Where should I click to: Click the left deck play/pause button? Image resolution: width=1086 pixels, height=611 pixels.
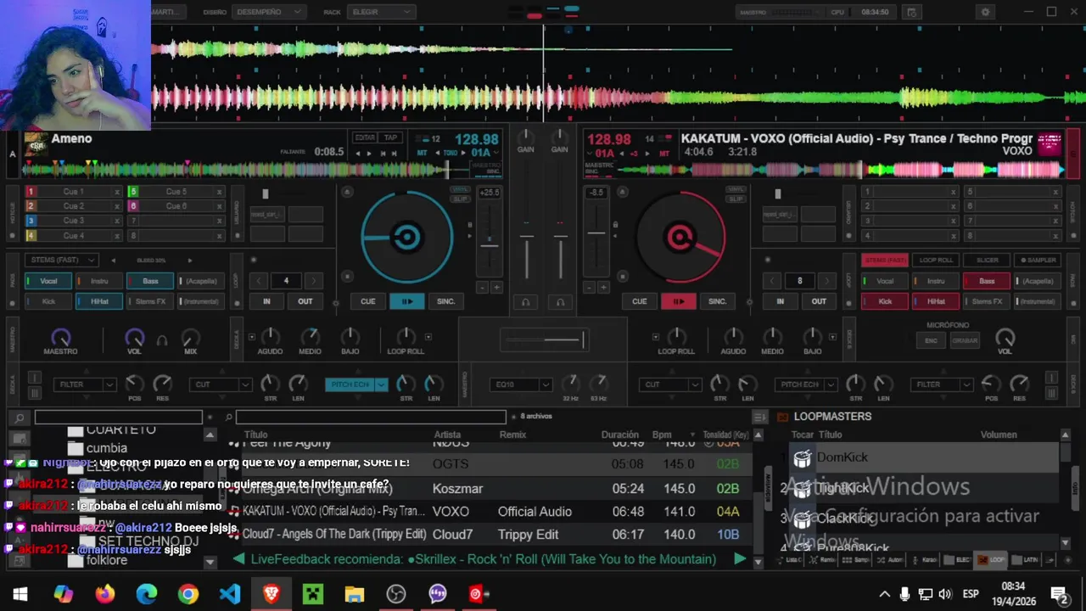[x=406, y=301]
